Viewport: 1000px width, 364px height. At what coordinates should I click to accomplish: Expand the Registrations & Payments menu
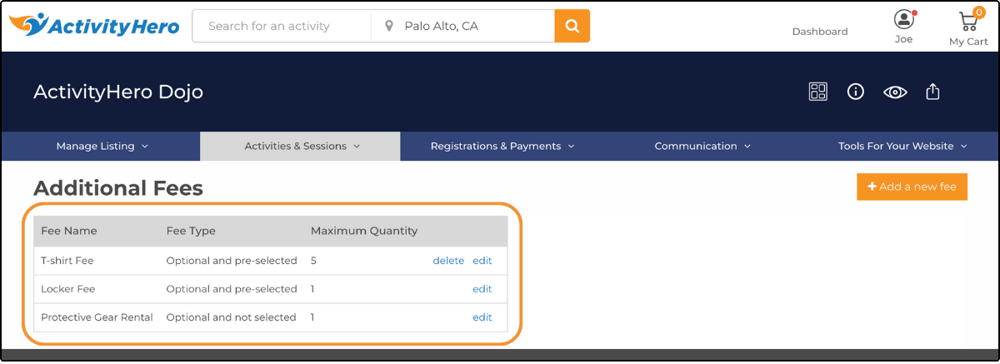tap(502, 146)
